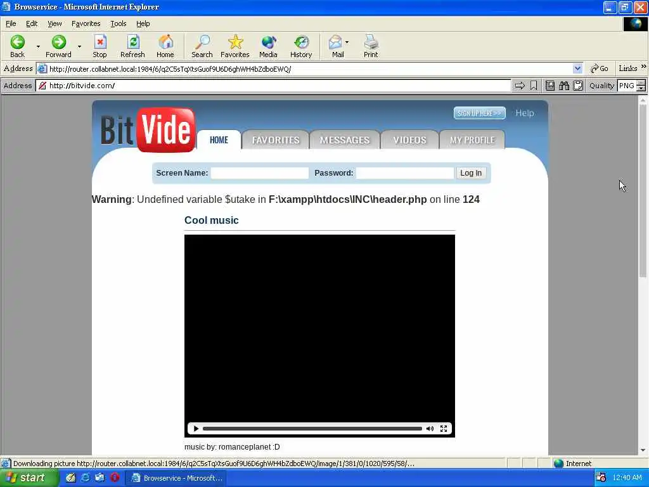649x487 pixels.
Task: Open the History pane
Action: [301, 46]
